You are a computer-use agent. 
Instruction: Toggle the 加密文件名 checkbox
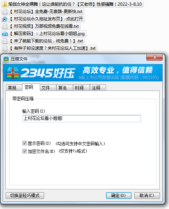click(24, 151)
